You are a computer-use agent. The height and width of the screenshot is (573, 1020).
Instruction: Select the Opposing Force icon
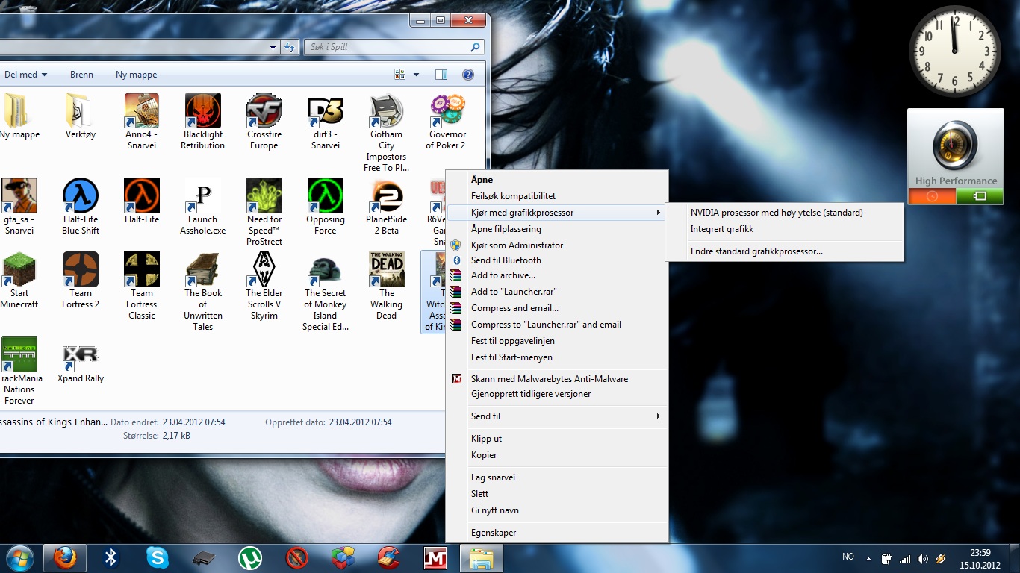(325, 195)
